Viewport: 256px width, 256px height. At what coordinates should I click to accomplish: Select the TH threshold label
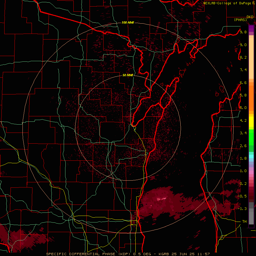click(244, 222)
